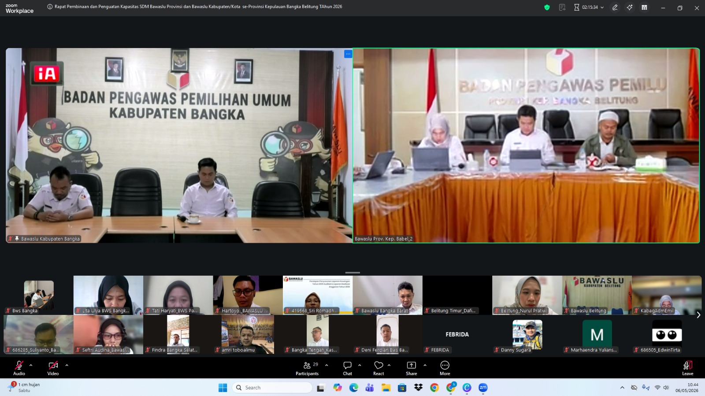This screenshot has height=396, width=705.
Task: Click the pinned Bawaslu Kabupaten Bangka video
Action: 179,145
